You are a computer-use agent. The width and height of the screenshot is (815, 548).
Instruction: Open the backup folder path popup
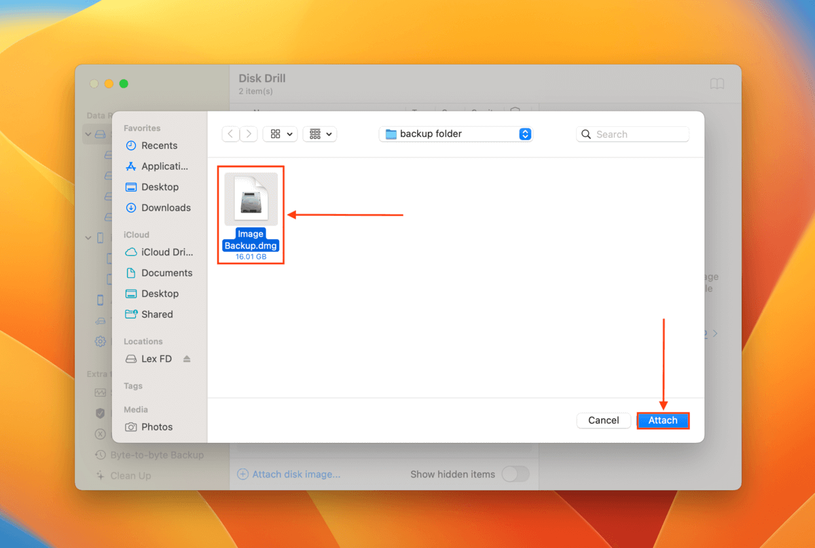[x=456, y=134]
